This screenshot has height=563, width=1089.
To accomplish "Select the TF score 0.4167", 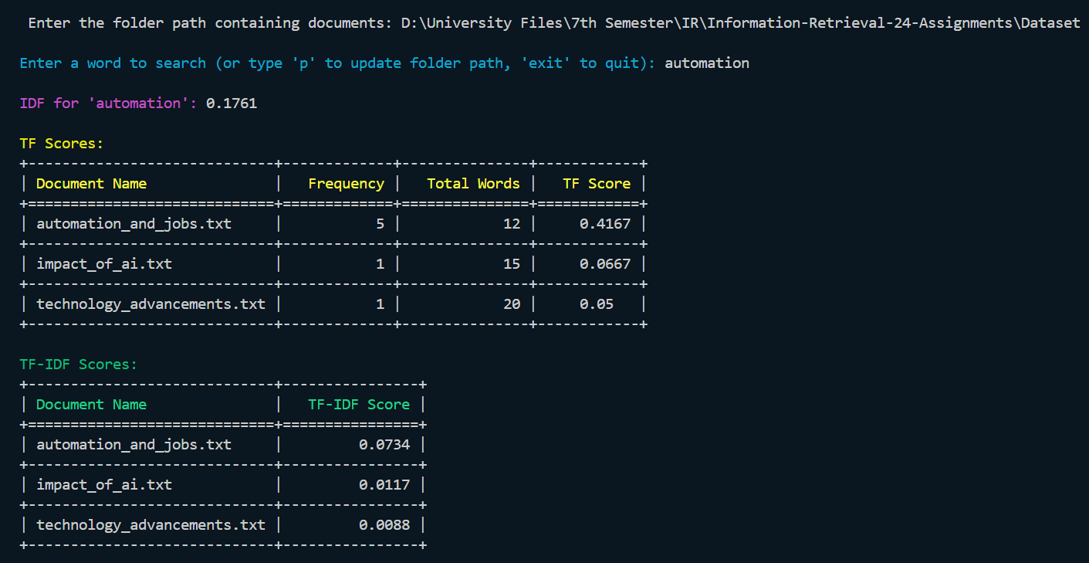I will [605, 224].
